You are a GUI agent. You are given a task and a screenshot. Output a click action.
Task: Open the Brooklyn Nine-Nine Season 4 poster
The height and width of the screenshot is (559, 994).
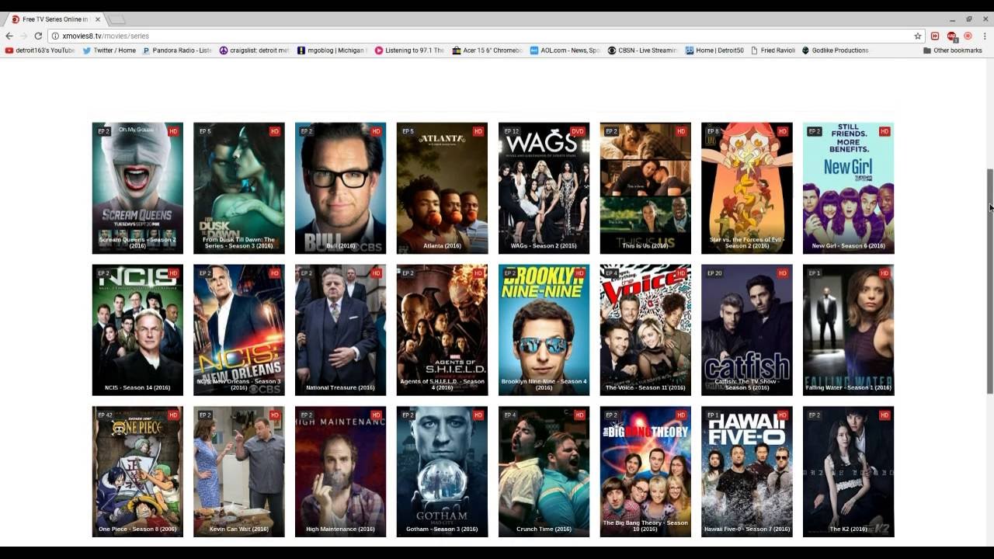tap(544, 330)
